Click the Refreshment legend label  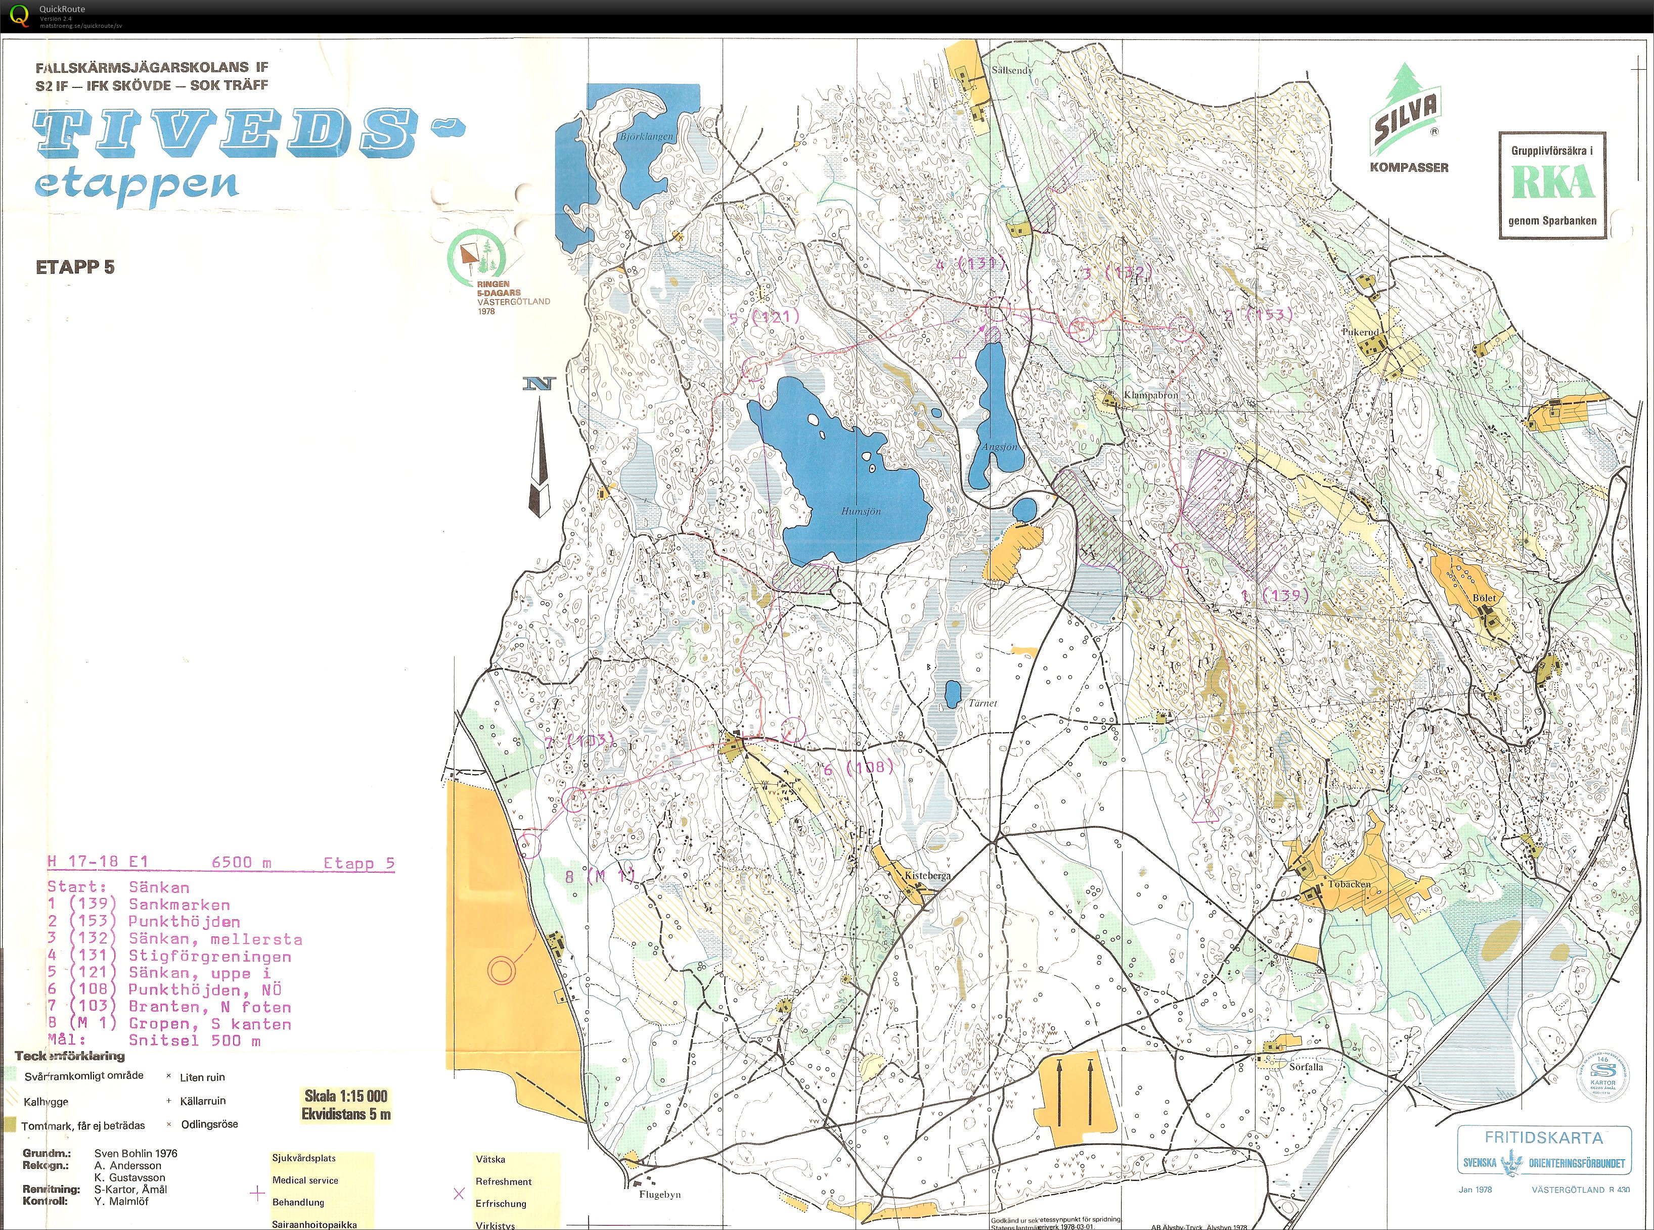(504, 1181)
